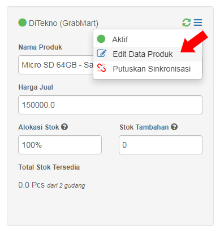The height and width of the screenshot is (231, 220).
Task: Click the green Aktif circle icon
Action: pos(101,39)
